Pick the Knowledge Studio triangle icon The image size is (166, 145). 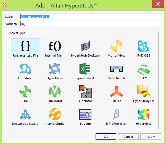point(25,114)
